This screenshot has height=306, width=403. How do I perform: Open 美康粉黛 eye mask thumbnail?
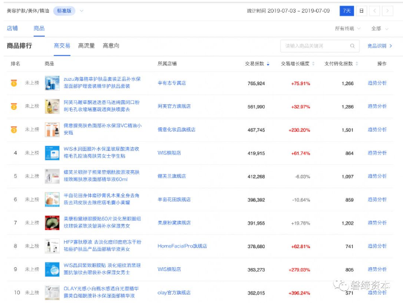coord(52,223)
